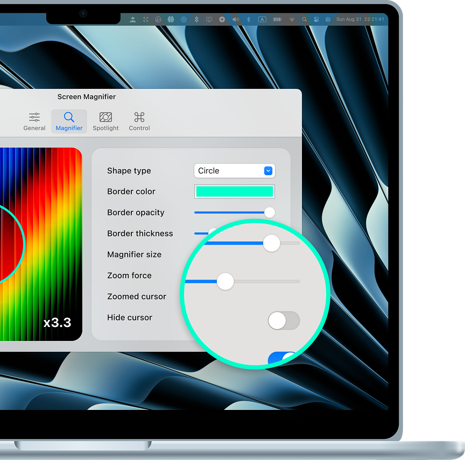Viewport: 465px width, 460px height.
Task: Click the date and time clock
Action: 360,19
